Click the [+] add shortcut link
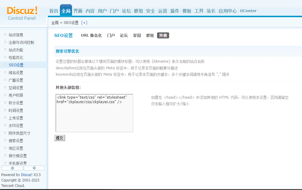This screenshot has height=190, width=302. pyautogui.click(x=84, y=23)
